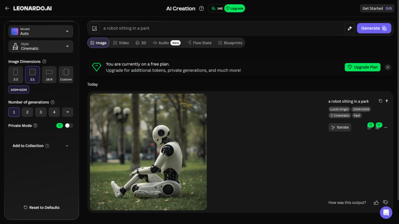This screenshot has width=399, height=224.
Task: Open the Get Started 0/6 checklist
Action: tap(377, 9)
